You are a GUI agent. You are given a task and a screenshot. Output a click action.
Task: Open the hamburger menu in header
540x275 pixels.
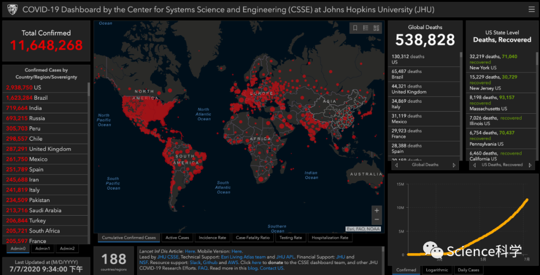point(531,9)
